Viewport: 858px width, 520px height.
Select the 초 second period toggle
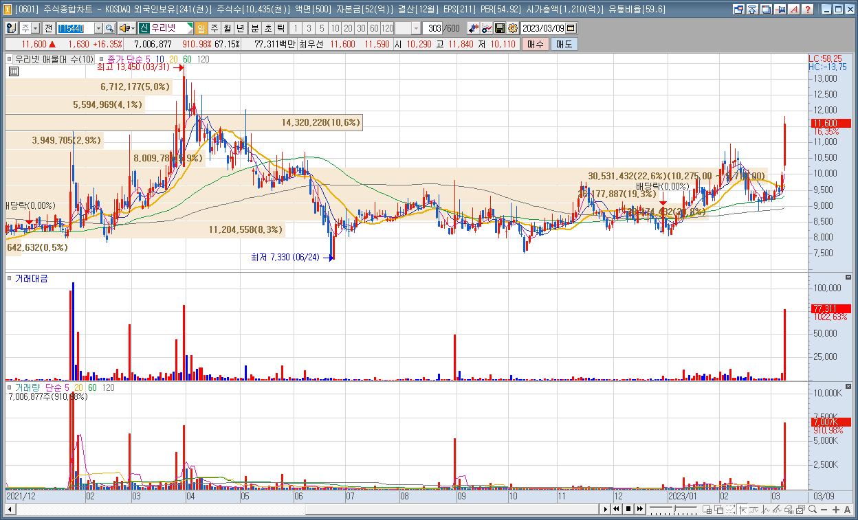point(268,28)
